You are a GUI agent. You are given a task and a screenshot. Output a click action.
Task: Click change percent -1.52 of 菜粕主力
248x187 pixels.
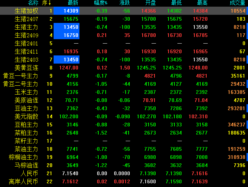101,133
